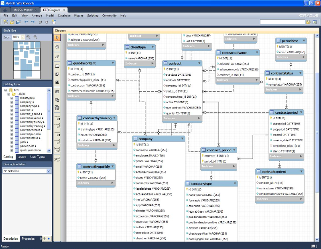Switch to the Layers tab
This screenshot has height=249, width=321.
click(22, 157)
